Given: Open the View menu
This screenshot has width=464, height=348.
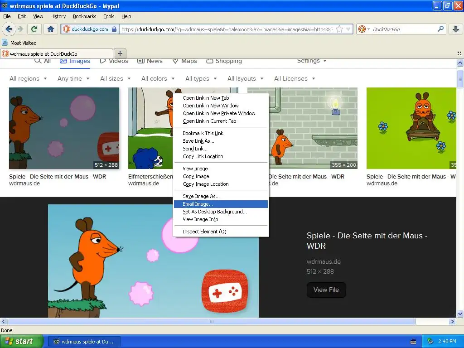Looking at the screenshot, I should [38, 16].
